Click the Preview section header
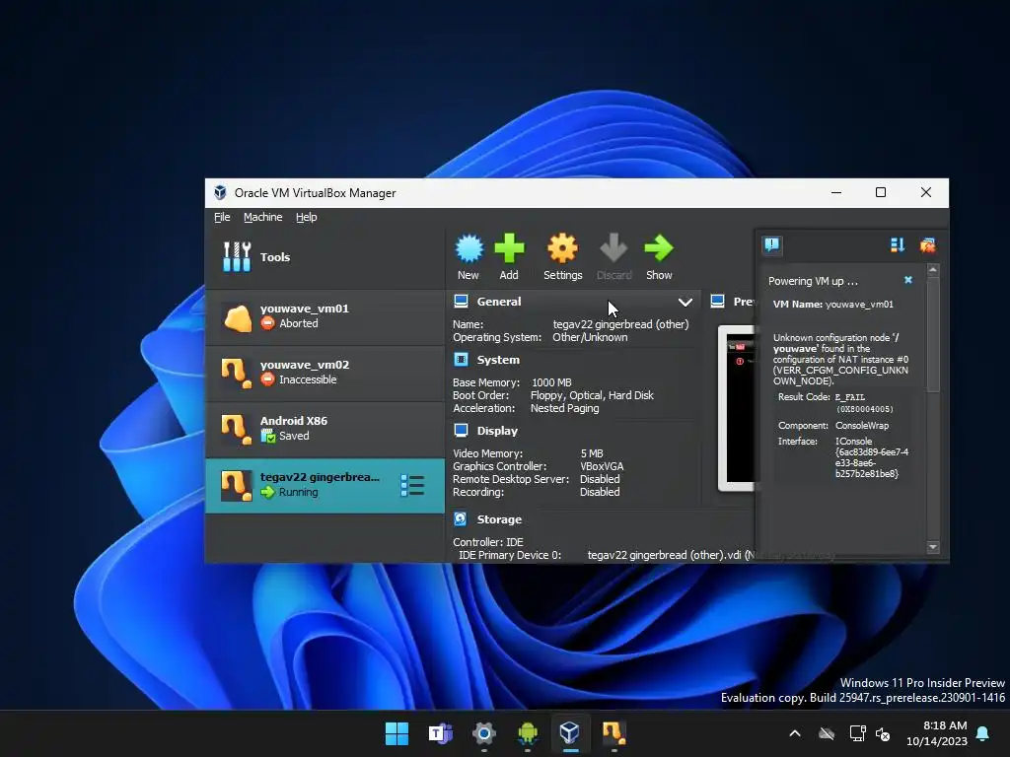 coord(744,302)
